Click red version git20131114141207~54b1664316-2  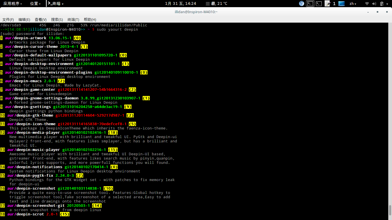[x=92, y=89]
